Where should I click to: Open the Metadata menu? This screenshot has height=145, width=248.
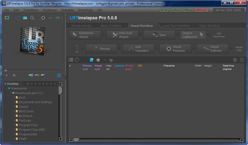point(67,10)
